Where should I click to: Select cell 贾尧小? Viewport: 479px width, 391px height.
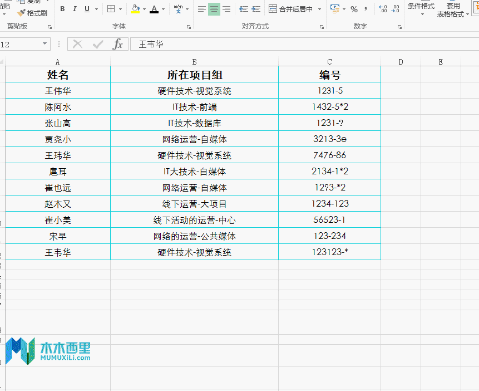58,139
